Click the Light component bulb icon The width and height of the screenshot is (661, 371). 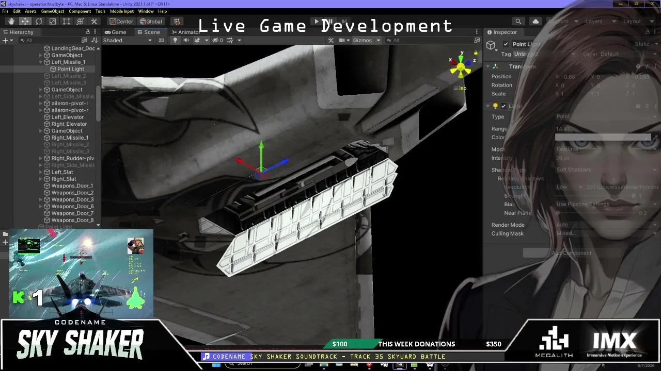click(x=495, y=106)
